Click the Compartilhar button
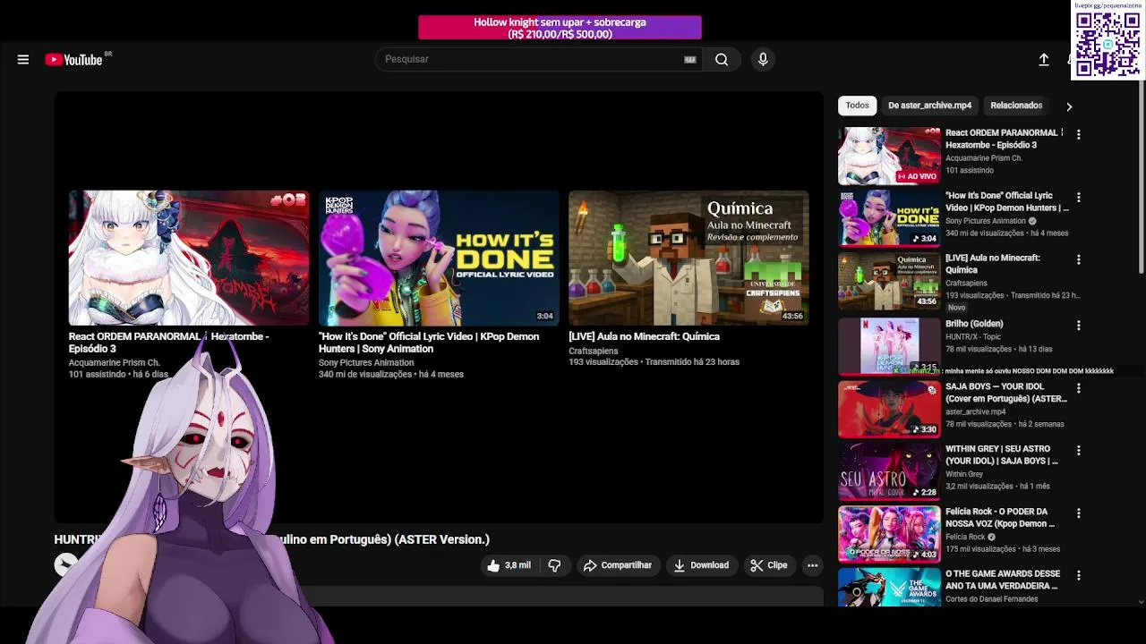The width and height of the screenshot is (1146, 644). (617, 565)
